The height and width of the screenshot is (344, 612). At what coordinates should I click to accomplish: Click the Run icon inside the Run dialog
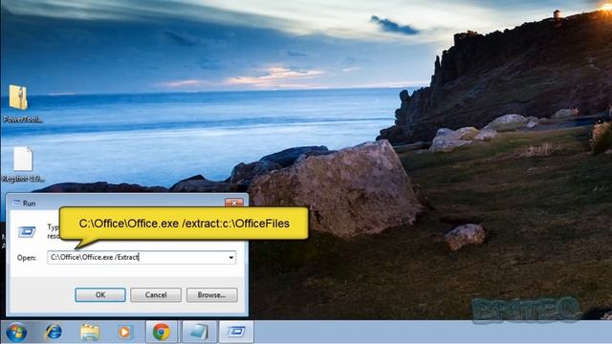tap(27, 231)
